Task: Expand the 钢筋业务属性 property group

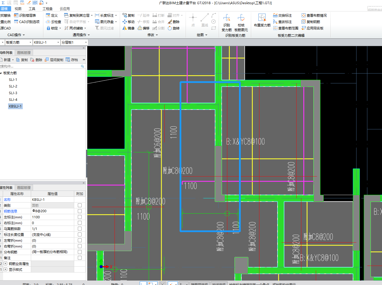Action: pyautogui.click(x=5, y=264)
